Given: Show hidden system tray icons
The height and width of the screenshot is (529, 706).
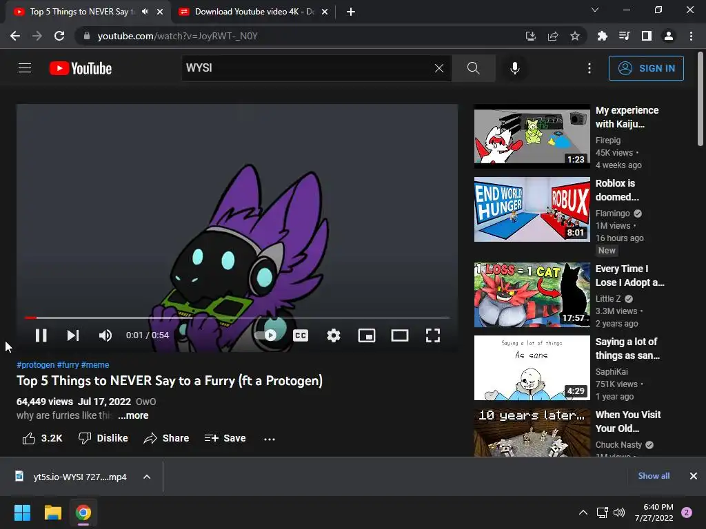Looking at the screenshot, I should [x=583, y=512].
